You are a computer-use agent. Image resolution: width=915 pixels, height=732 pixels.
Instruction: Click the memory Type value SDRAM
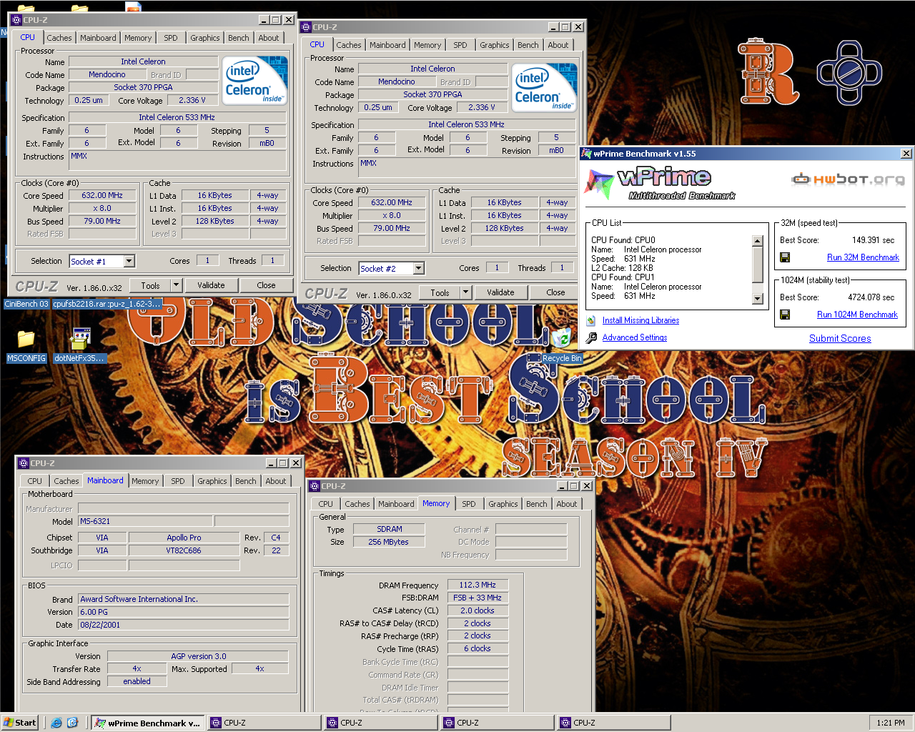(x=390, y=529)
